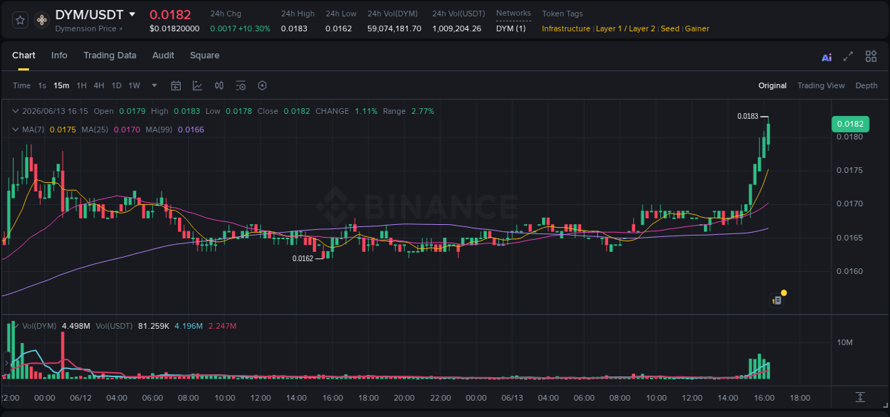
Task: Open the technical indicators line chart icon
Action: click(197, 85)
